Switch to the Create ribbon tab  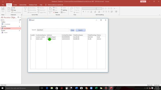coord(15,5)
